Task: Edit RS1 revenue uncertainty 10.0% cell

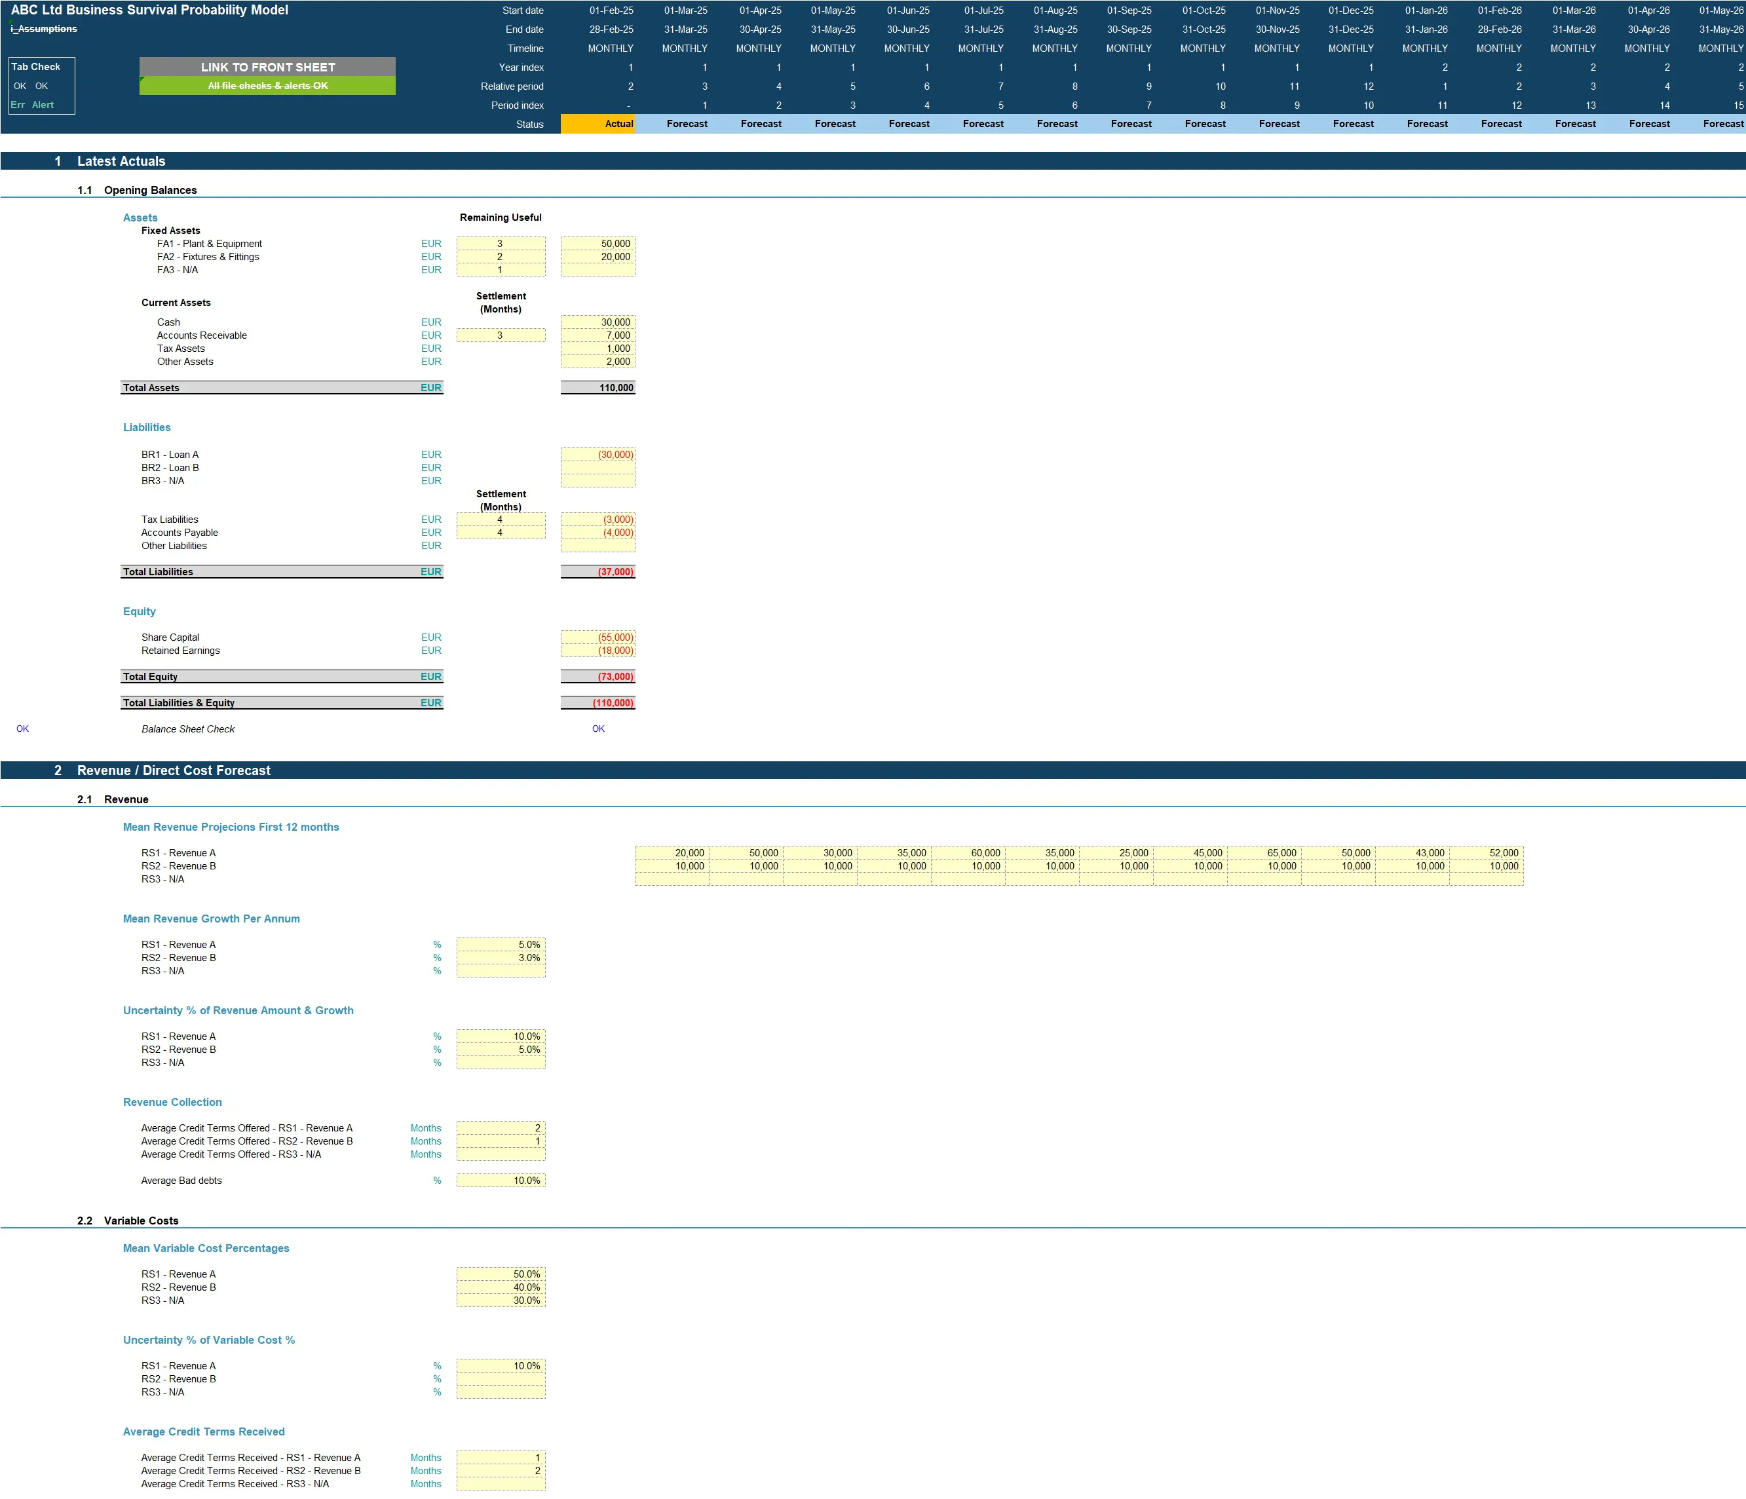Action: (x=501, y=1036)
